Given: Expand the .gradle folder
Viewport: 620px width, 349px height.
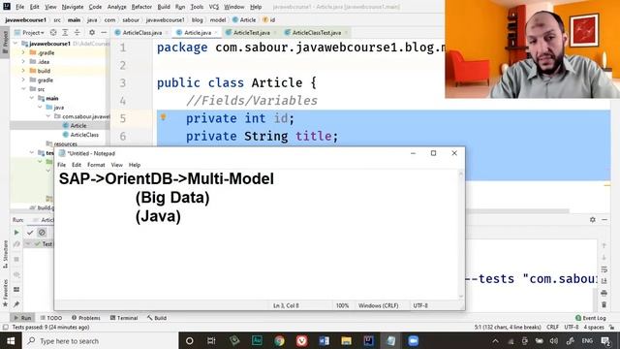Looking at the screenshot, I should tap(23, 52).
